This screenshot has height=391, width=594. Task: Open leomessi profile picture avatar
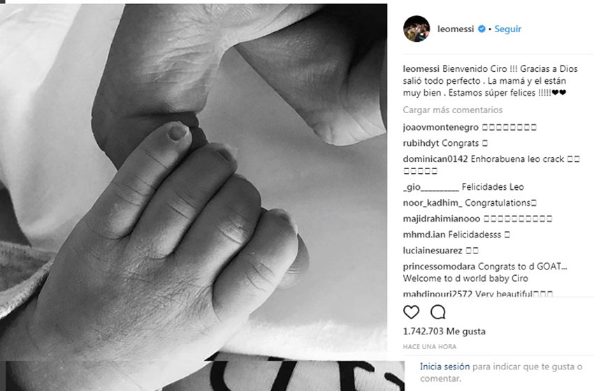pos(416,29)
